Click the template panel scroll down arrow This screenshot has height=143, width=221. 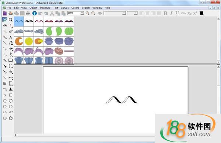218,62
